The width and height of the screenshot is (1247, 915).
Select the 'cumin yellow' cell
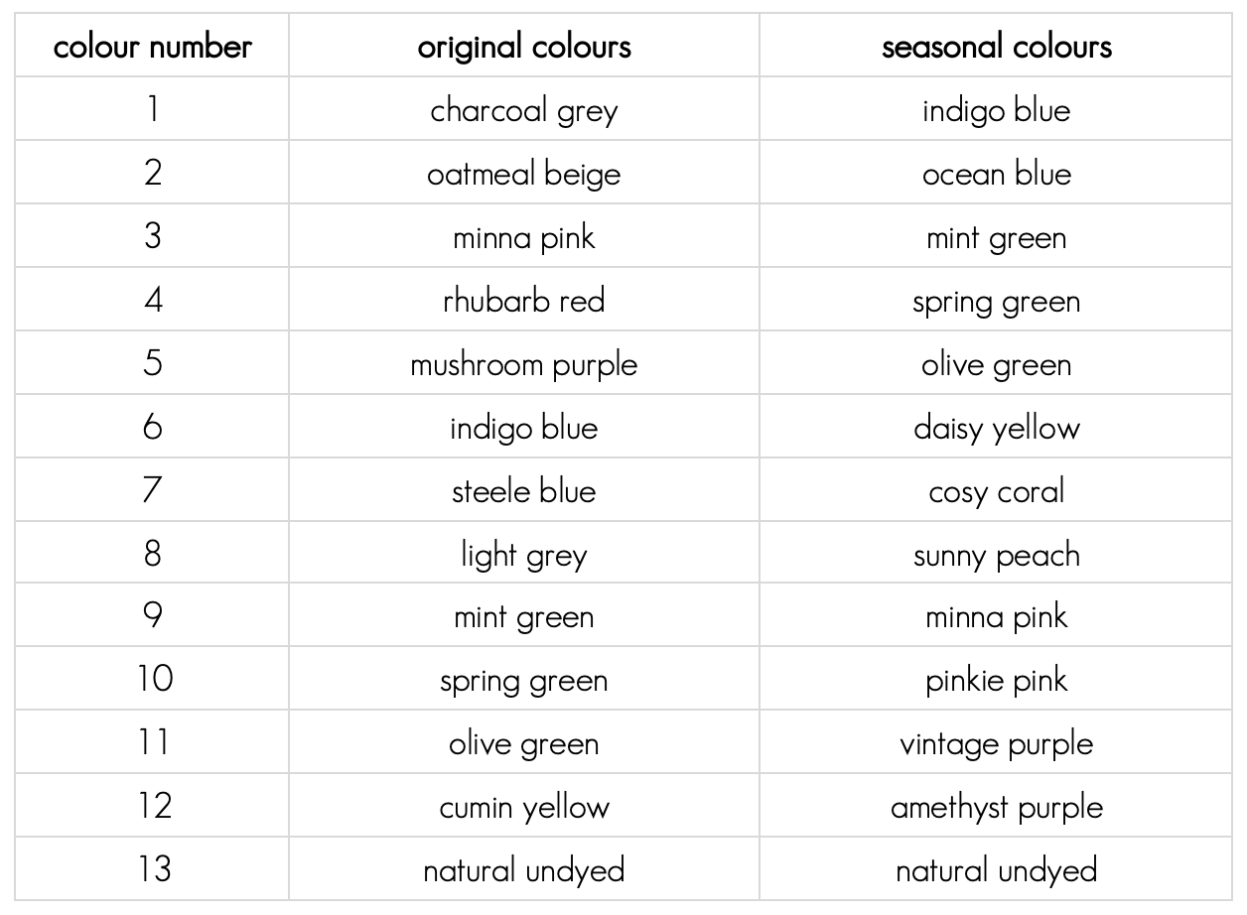tap(524, 806)
